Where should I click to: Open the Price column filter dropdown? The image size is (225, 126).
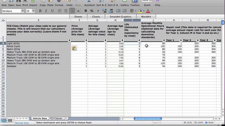[86, 40]
